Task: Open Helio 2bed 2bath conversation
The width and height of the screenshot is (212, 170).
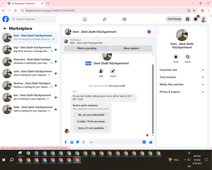Action: pyautogui.click(x=29, y=109)
